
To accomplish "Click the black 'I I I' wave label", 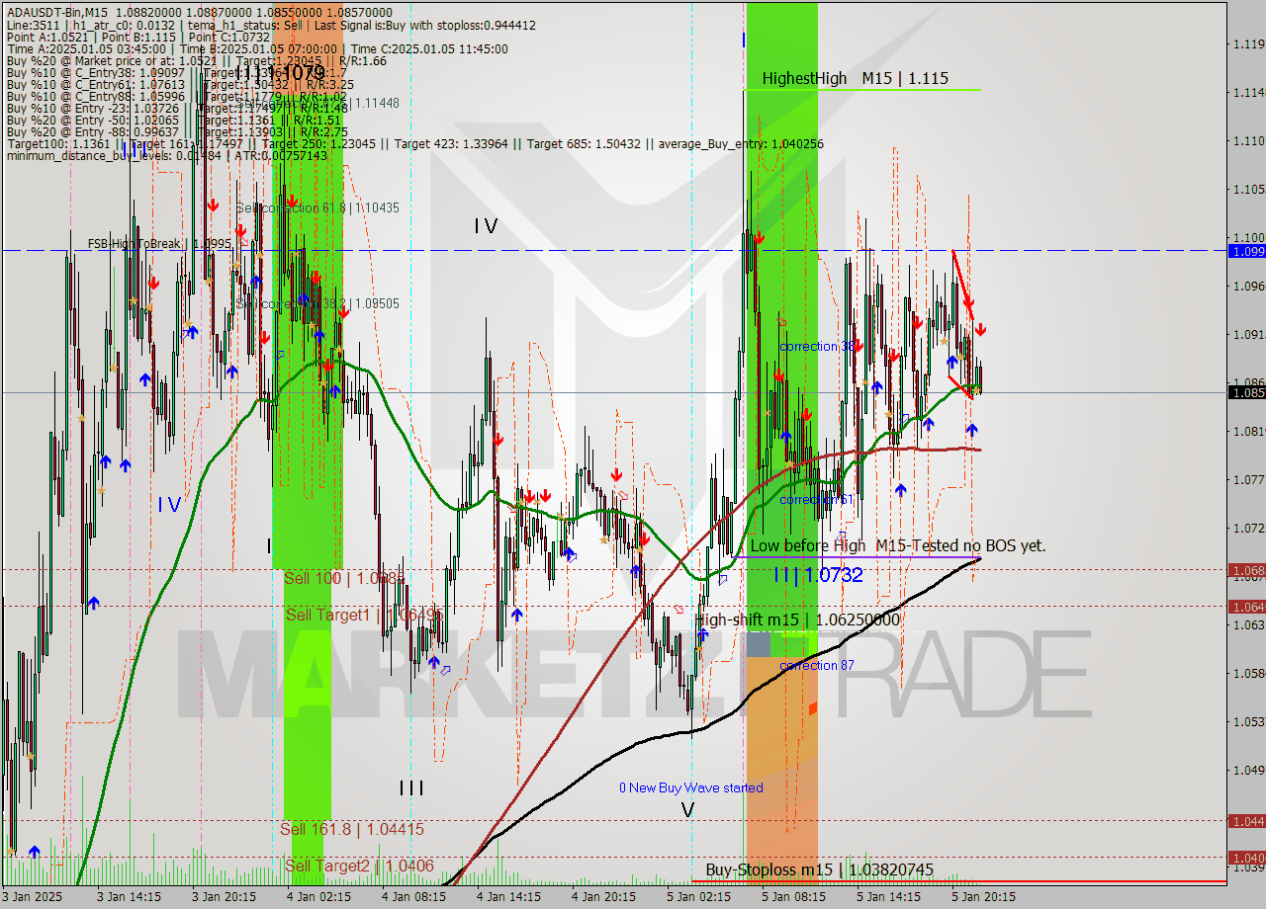I will [411, 787].
